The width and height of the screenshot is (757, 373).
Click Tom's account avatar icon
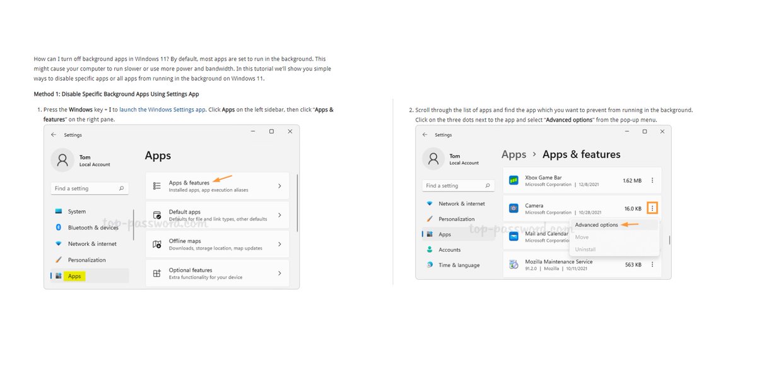[62, 160]
